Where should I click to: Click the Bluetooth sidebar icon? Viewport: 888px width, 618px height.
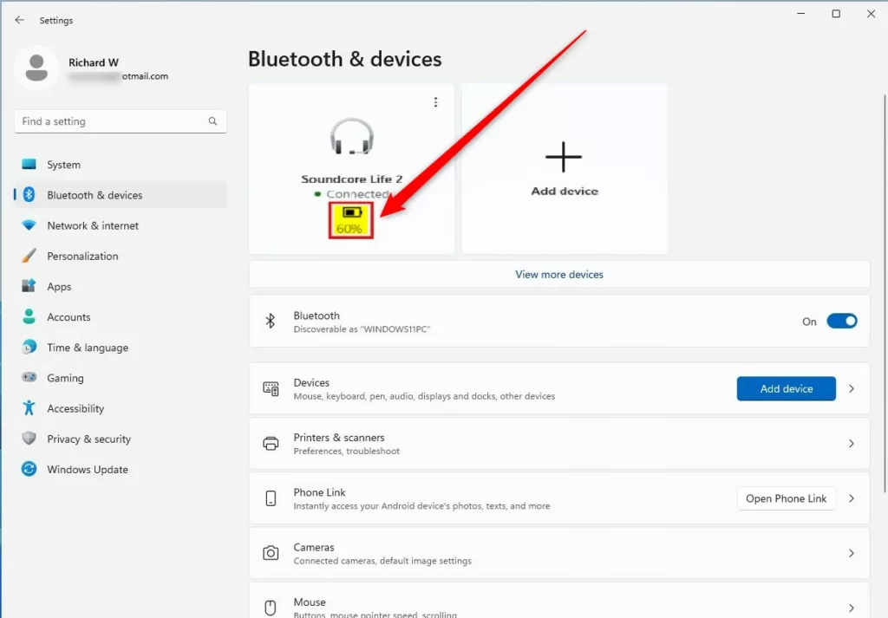click(29, 195)
